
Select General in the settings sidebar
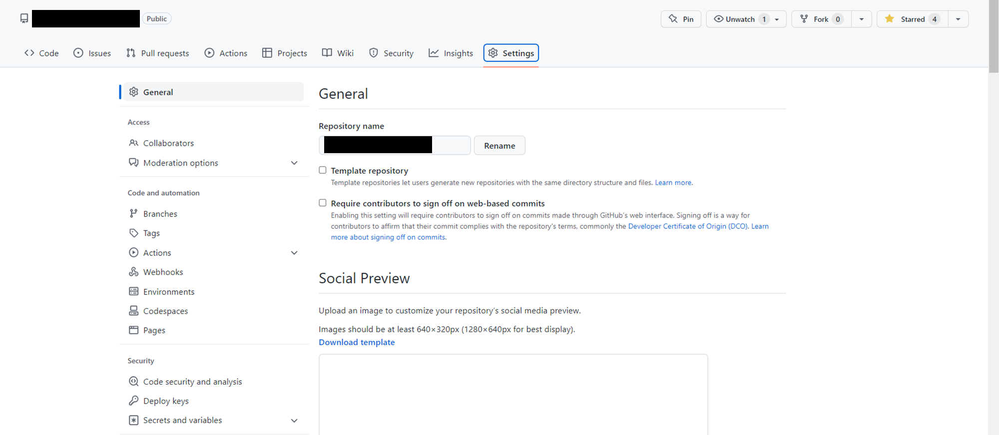[214, 92]
